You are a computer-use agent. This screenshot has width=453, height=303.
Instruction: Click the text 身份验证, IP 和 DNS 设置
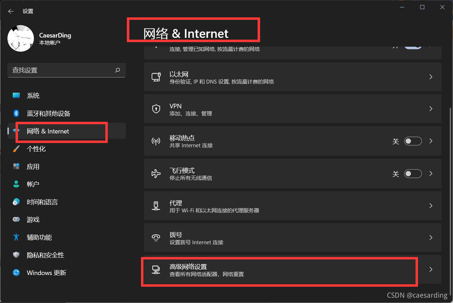point(199,82)
